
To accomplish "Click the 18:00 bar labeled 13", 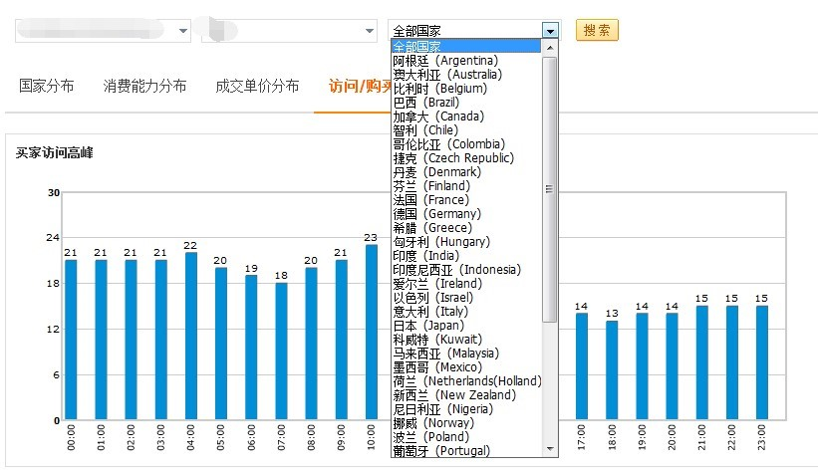I will pos(612,370).
